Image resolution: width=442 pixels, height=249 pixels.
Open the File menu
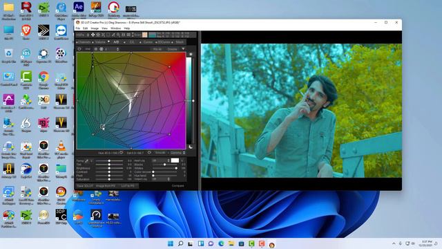pyautogui.click(x=78, y=28)
